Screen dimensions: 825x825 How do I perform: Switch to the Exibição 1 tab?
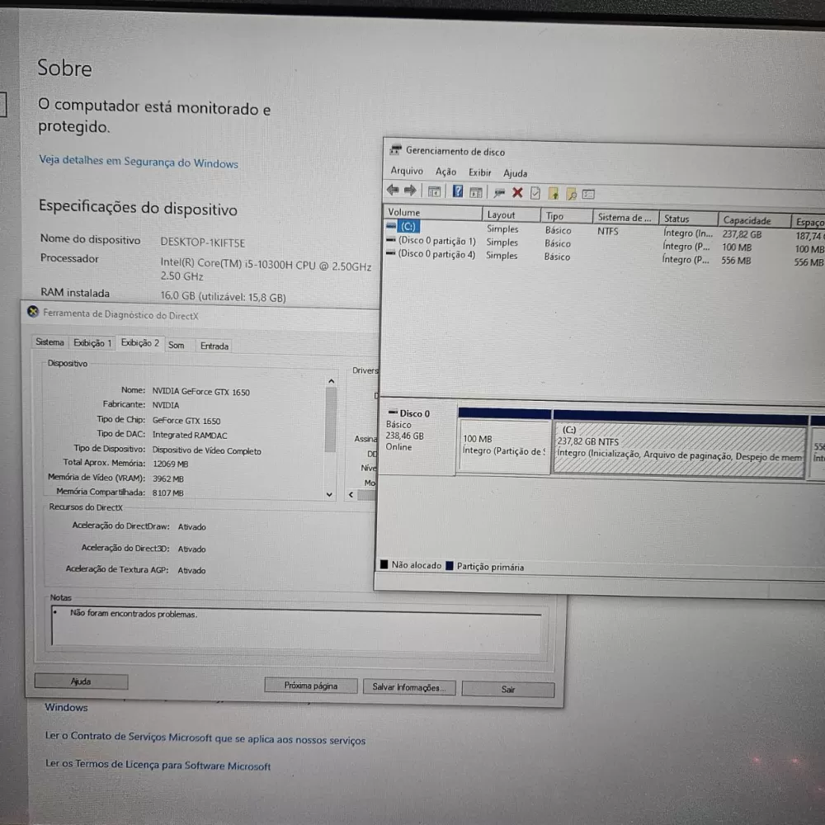[x=92, y=343]
